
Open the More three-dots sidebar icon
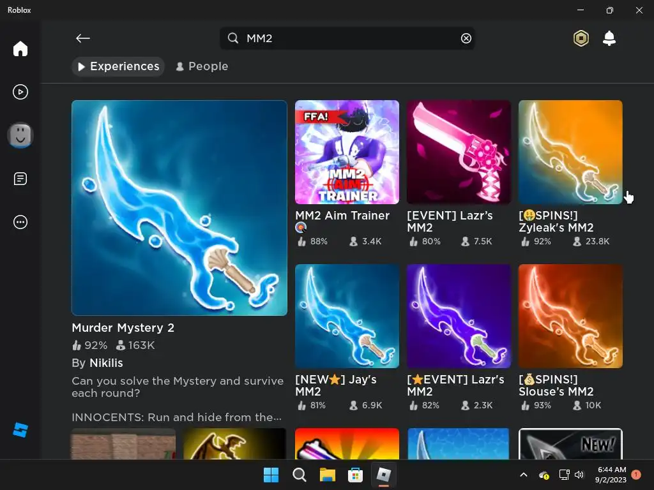coord(20,222)
